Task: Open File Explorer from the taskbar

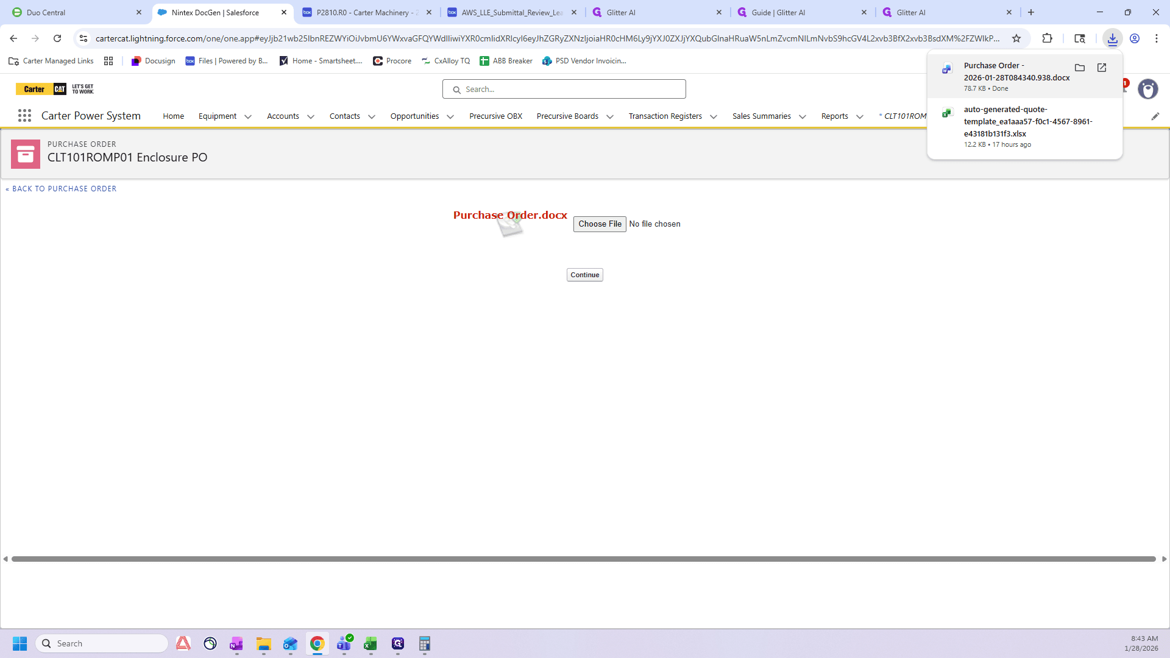Action: 264,643
